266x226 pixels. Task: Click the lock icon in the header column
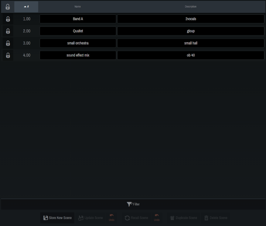[x=8, y=7]
